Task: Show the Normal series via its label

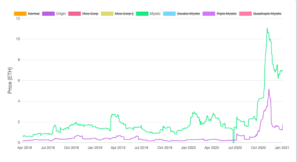Action: click(34, 13)
